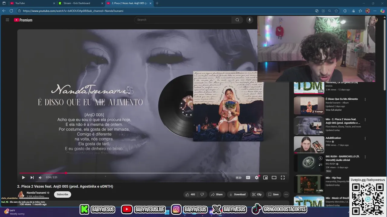This screenshot has width=387, height=217.
Task: Open Copilot sidebar icon
Action: (382, 11)
